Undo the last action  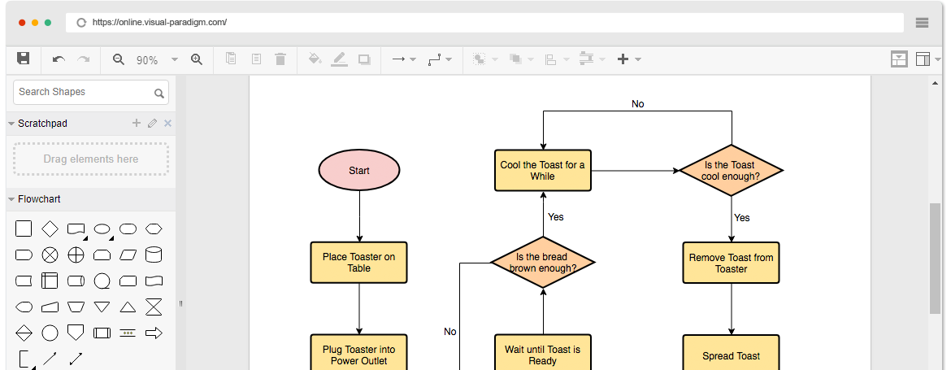59,59
